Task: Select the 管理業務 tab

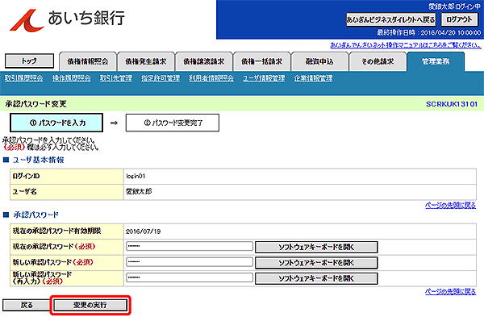Action: point(436,62)
